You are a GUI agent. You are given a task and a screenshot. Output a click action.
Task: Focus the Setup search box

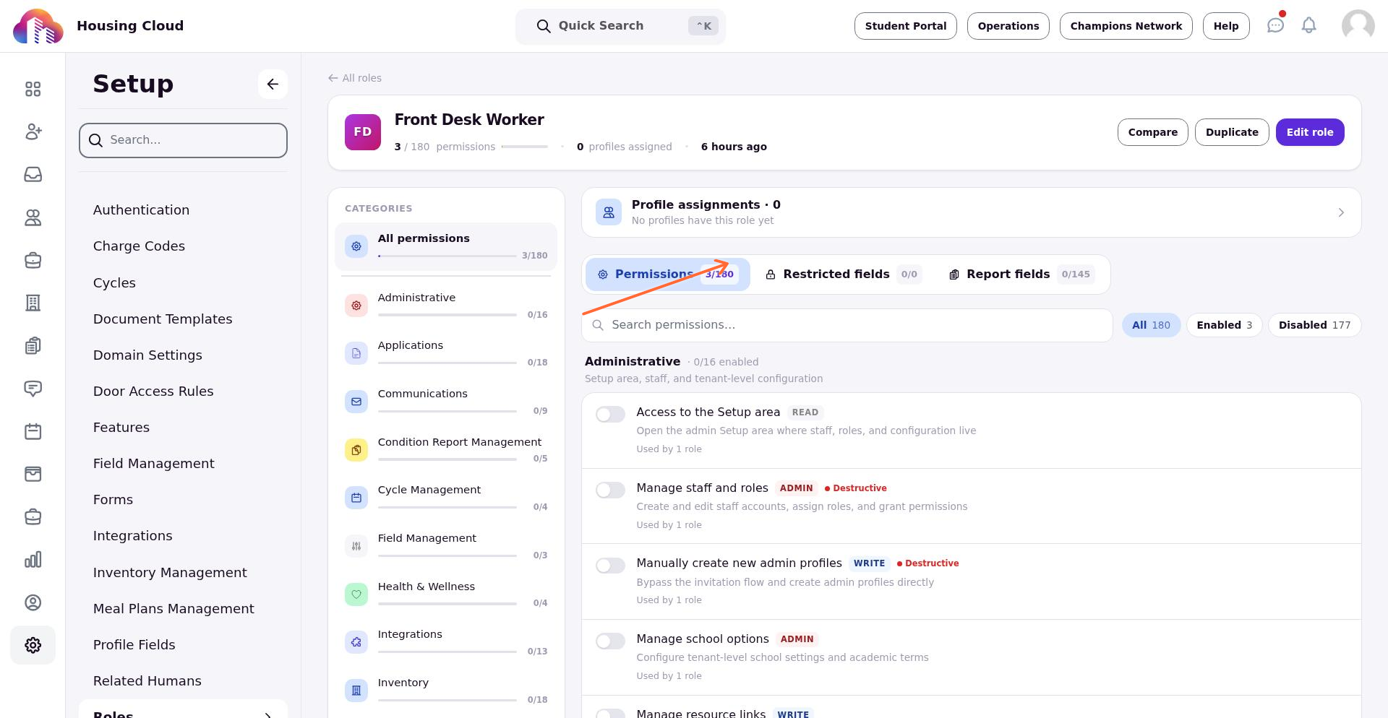(183, 140)
